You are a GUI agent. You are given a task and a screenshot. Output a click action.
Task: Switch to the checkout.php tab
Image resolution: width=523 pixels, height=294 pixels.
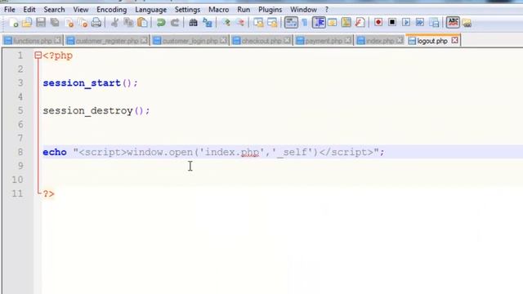[261, 41]
